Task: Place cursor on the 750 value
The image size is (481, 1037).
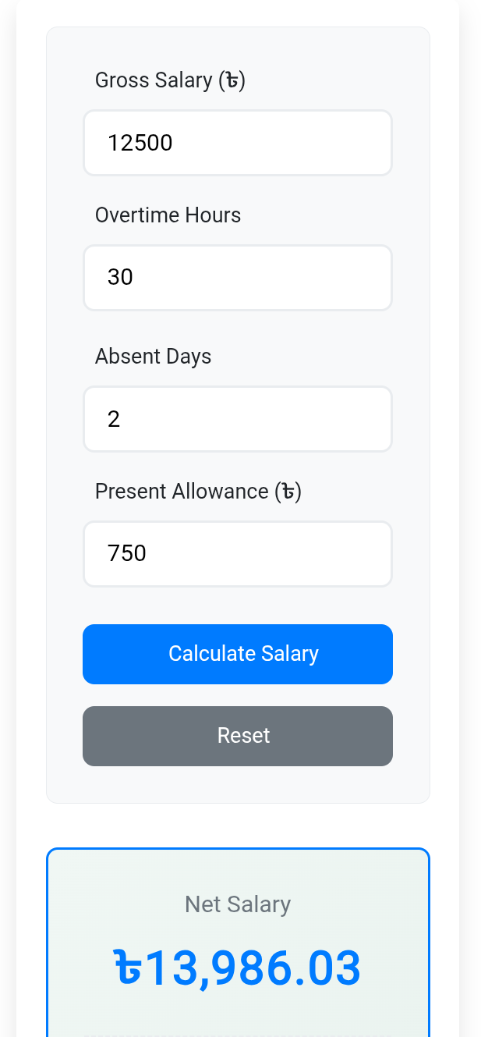Action: point(127,554)
